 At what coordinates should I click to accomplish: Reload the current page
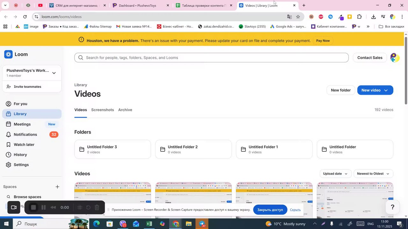point(25,17)
